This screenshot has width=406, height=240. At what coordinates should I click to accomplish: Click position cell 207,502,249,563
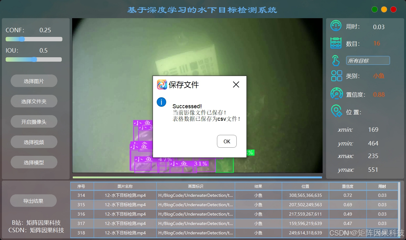[305, 205]
